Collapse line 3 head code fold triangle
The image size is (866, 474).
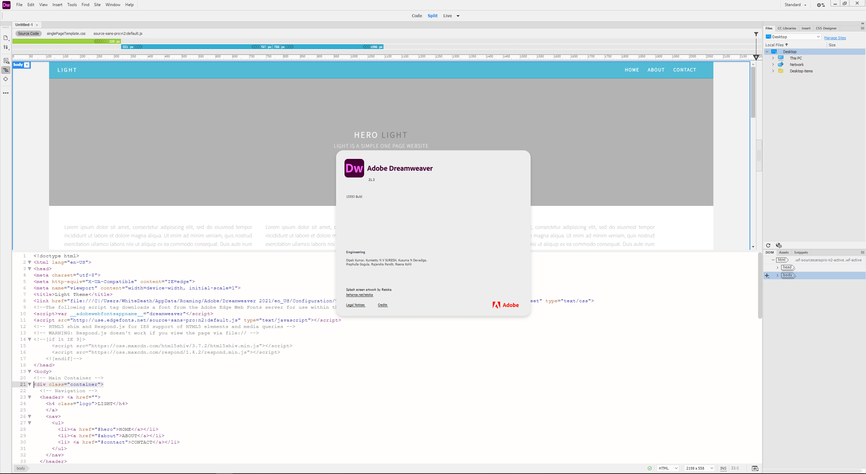(x=29, y=269)
